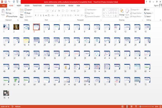Undo the last action

tap(9, 2)
